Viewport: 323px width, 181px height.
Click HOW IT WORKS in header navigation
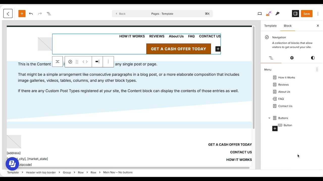pyautogui.click(x=132, y=36)
